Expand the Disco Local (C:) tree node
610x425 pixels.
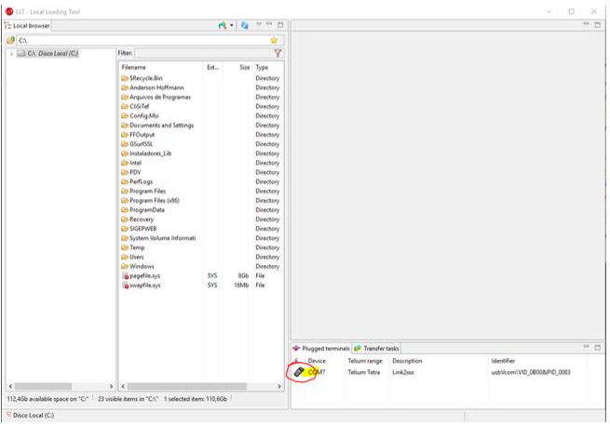11,54
